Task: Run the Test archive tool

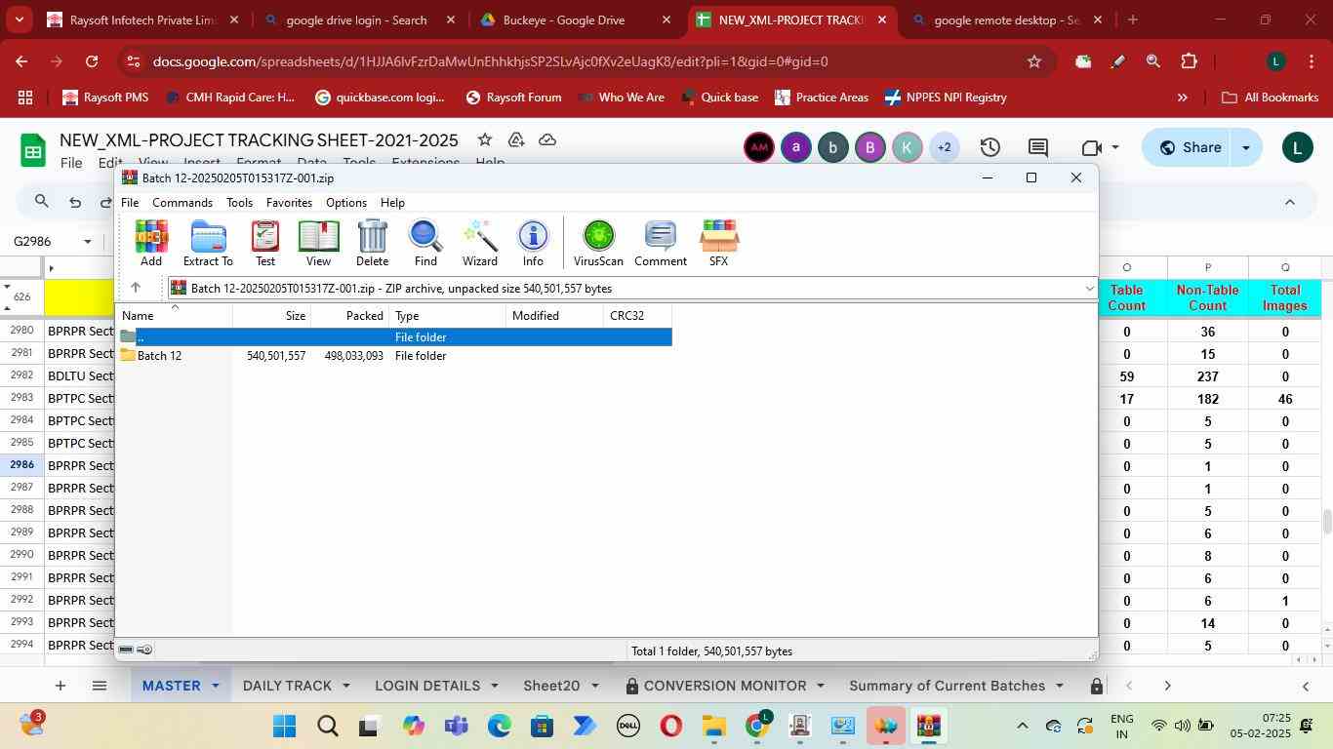Action: click(x=264, y=242)
